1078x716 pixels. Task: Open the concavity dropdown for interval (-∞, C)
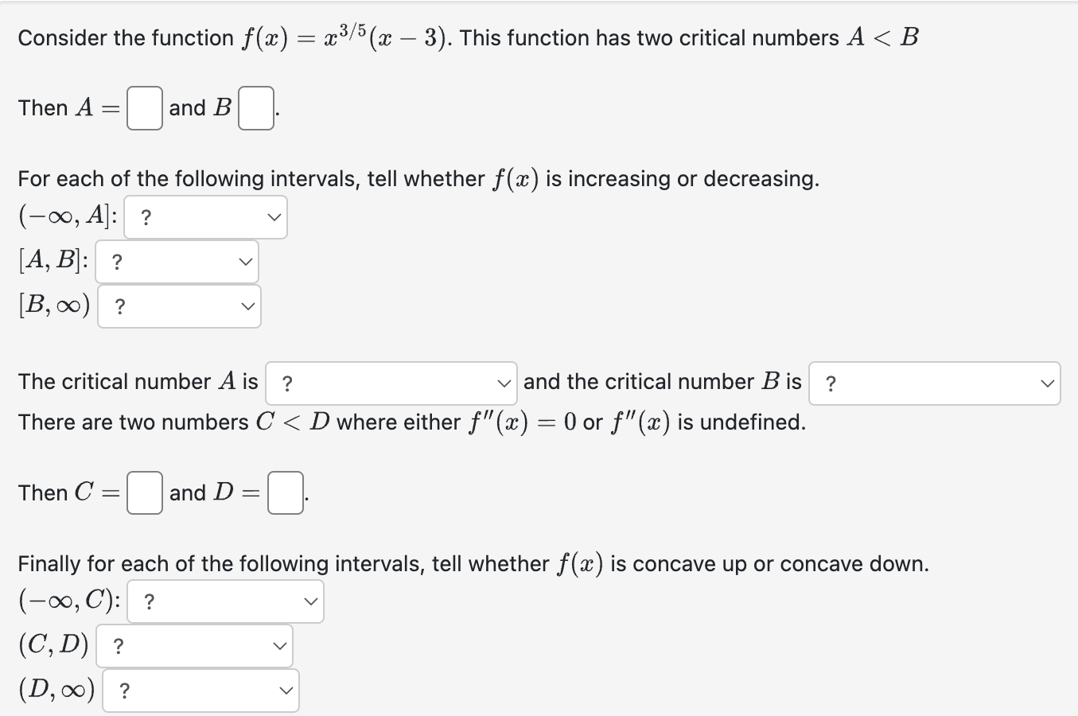[225, 601]
